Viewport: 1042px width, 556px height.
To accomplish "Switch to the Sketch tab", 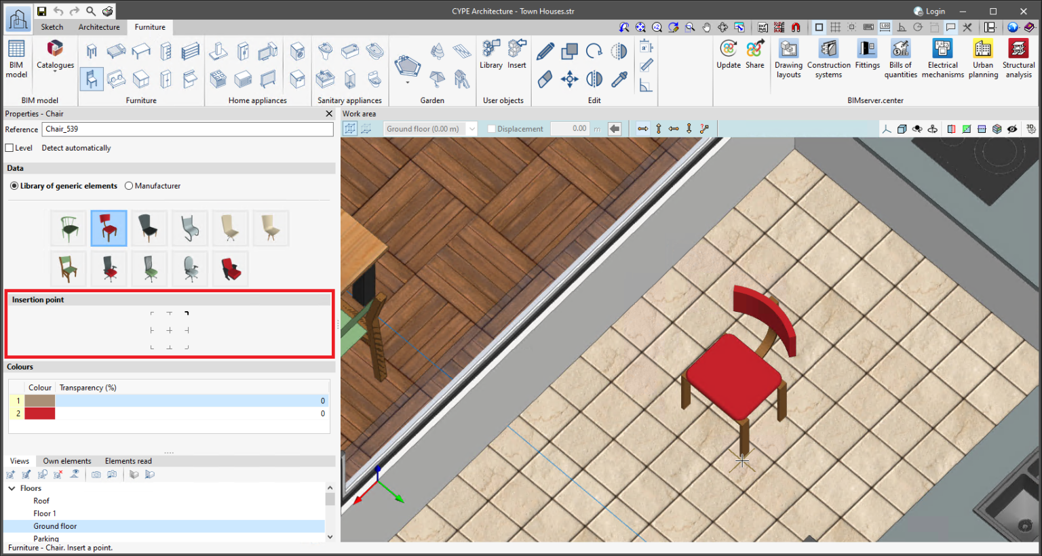I will pyautogui.click(x=52, y=27).
